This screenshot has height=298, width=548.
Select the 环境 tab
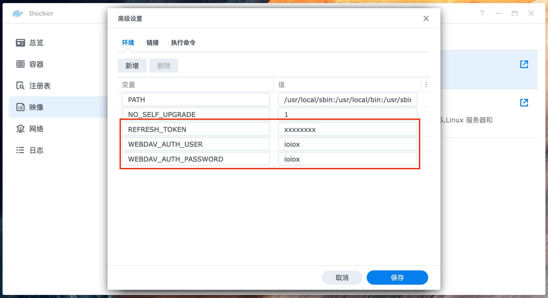click(x=128, y=42)
